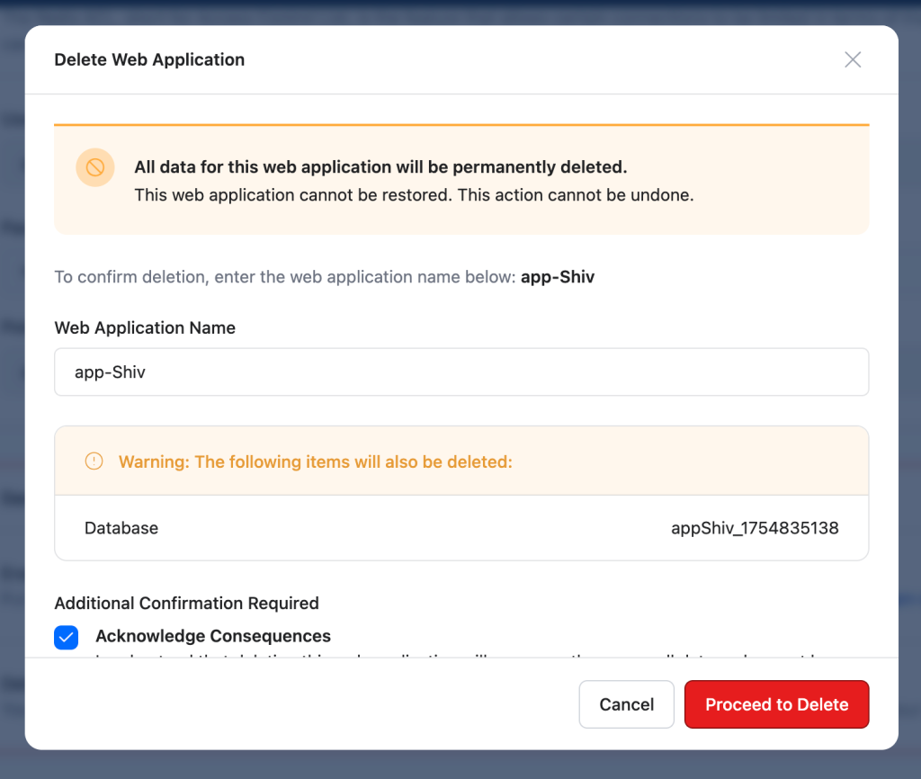Click the bold app-Shiv name in instructions
Screen dimensions: 921x779
[x=558, y=277]
